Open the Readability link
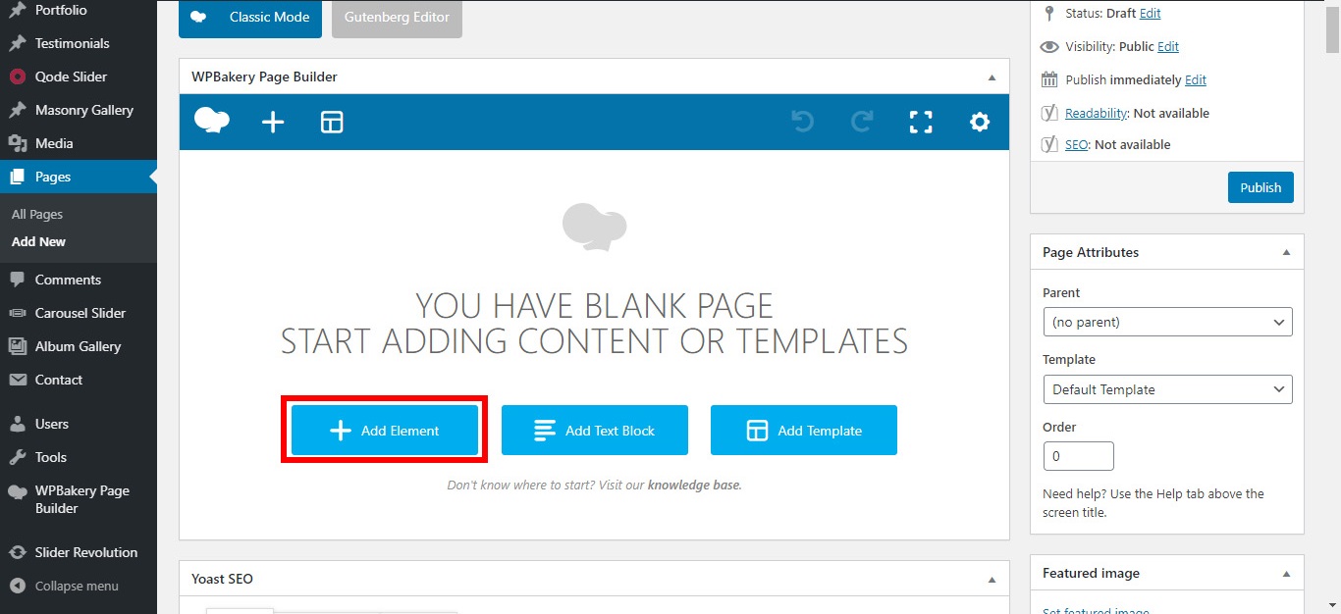Screen dimensions: 1341x614 1096,113
